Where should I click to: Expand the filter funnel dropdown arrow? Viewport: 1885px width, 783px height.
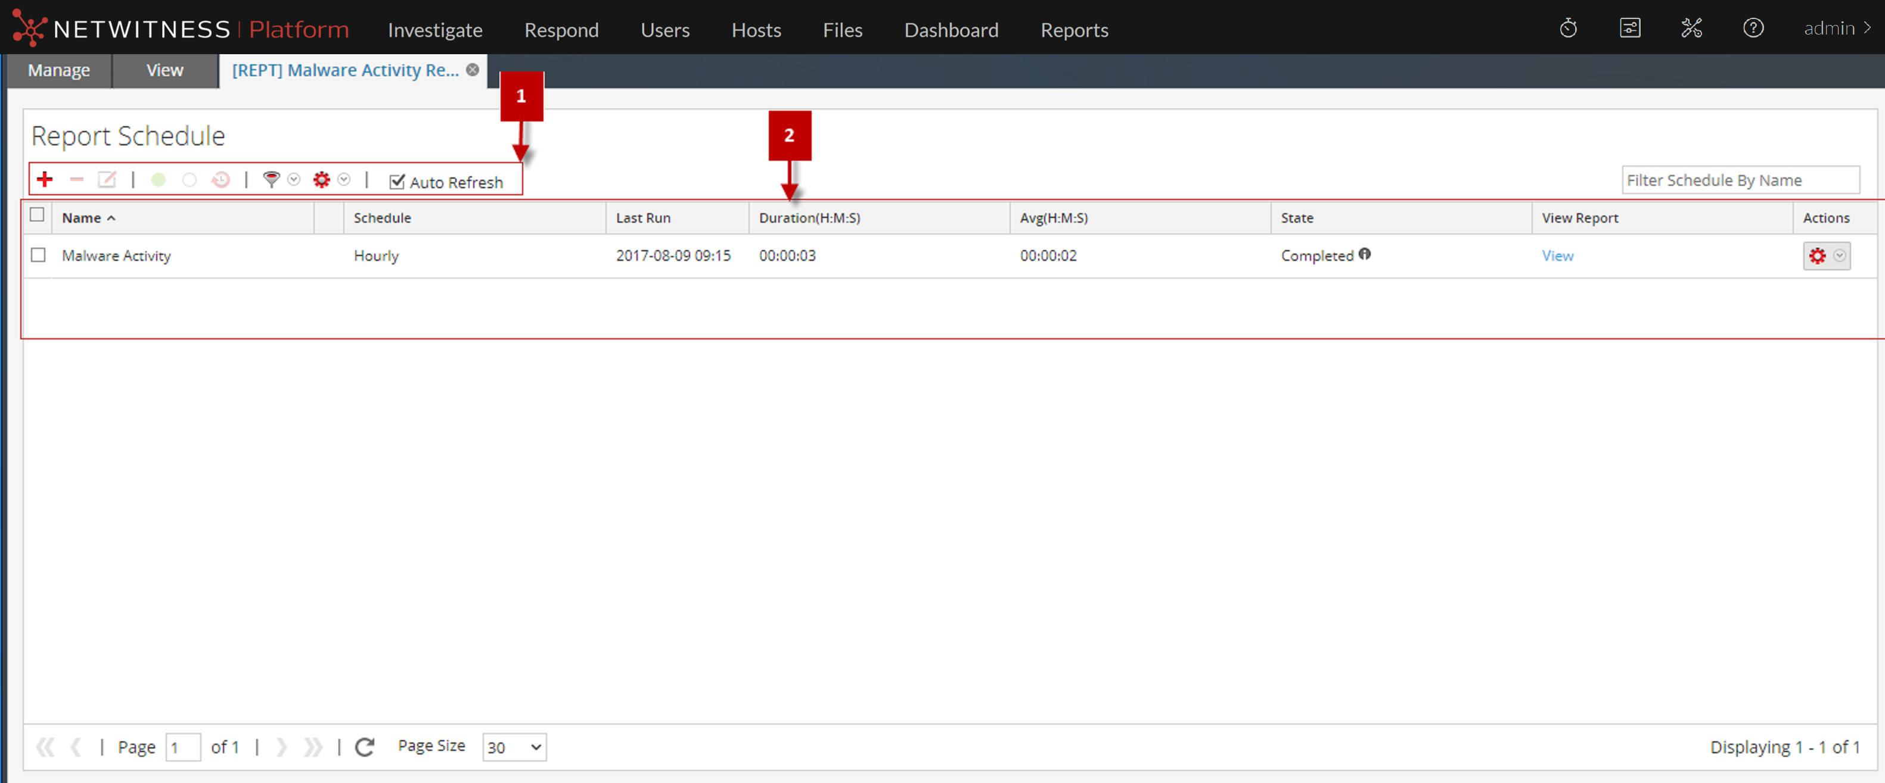click(294, 180)
